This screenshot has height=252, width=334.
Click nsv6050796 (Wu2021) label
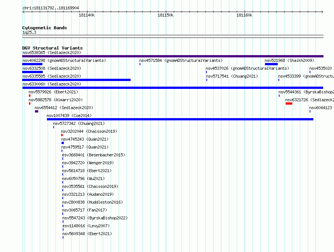pos(83,178)
